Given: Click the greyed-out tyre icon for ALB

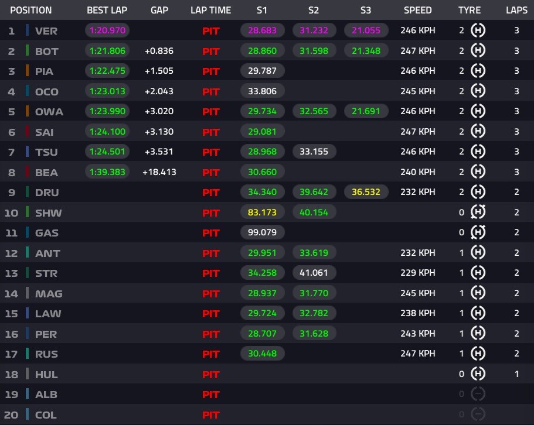Looking at the screenshot, I should coord(478,394).
